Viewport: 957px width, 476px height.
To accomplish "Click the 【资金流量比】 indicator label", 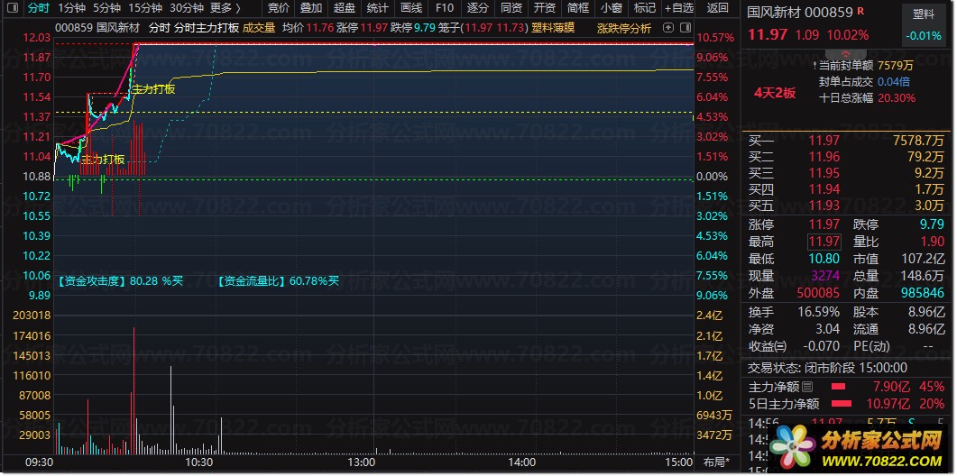I will [252, 281].
